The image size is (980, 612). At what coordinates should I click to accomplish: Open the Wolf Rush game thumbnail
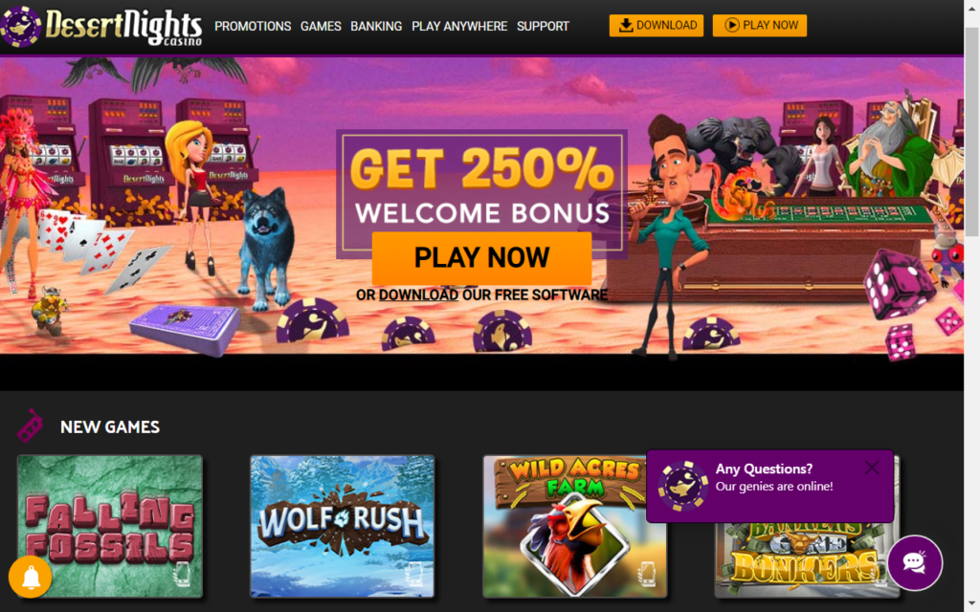click(x=342, y=527)
